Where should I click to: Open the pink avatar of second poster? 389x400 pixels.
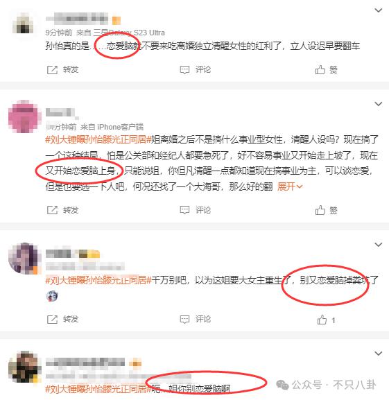(x=24, y=116)
